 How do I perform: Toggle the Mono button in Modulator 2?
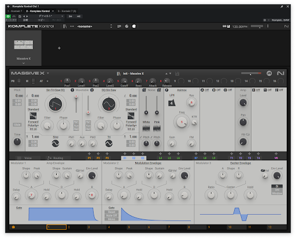pos(112,219)
